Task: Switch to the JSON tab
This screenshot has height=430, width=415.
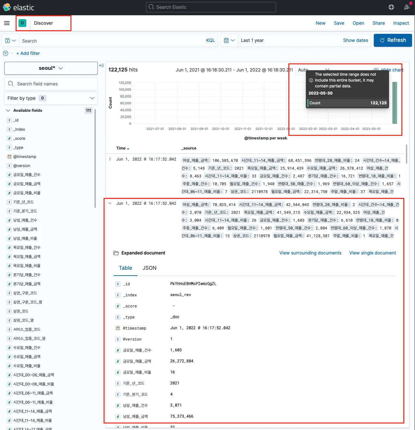Action: [x=149, y=268]
